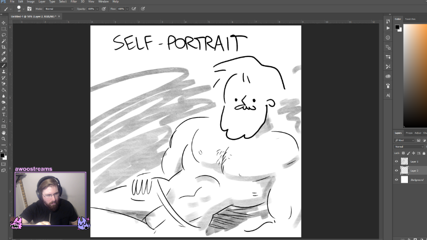Select the Zoom tool
The width and height of the screenshot is (427, 240).
click(x=4, y=139)
